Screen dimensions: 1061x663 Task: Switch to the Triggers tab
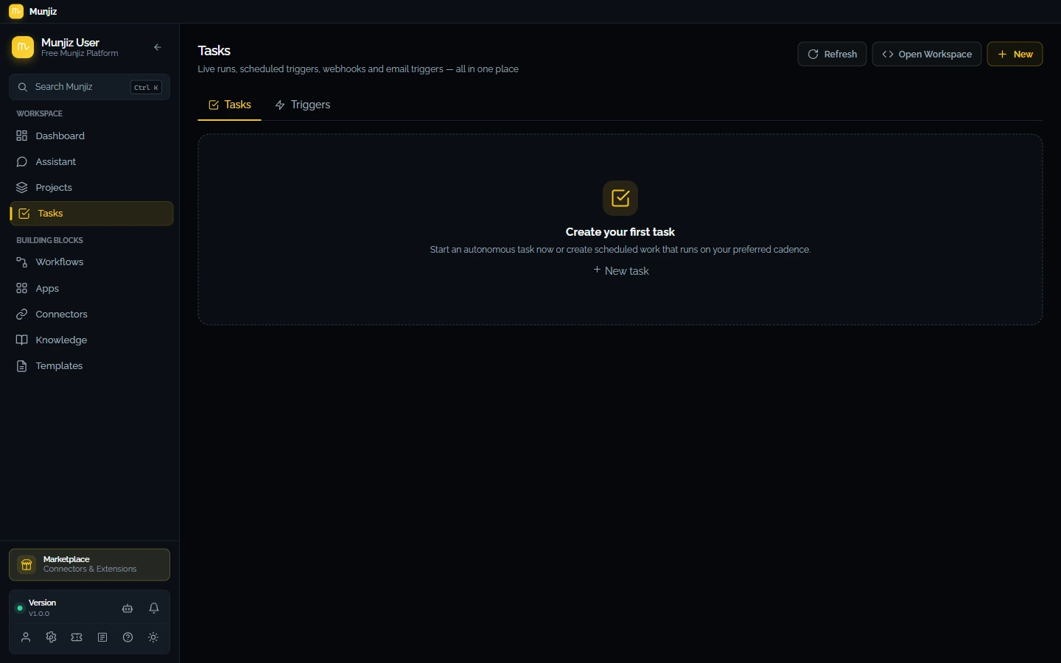[303, 105]
